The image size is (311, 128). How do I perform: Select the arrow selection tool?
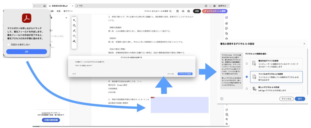[x=74, y=20]
